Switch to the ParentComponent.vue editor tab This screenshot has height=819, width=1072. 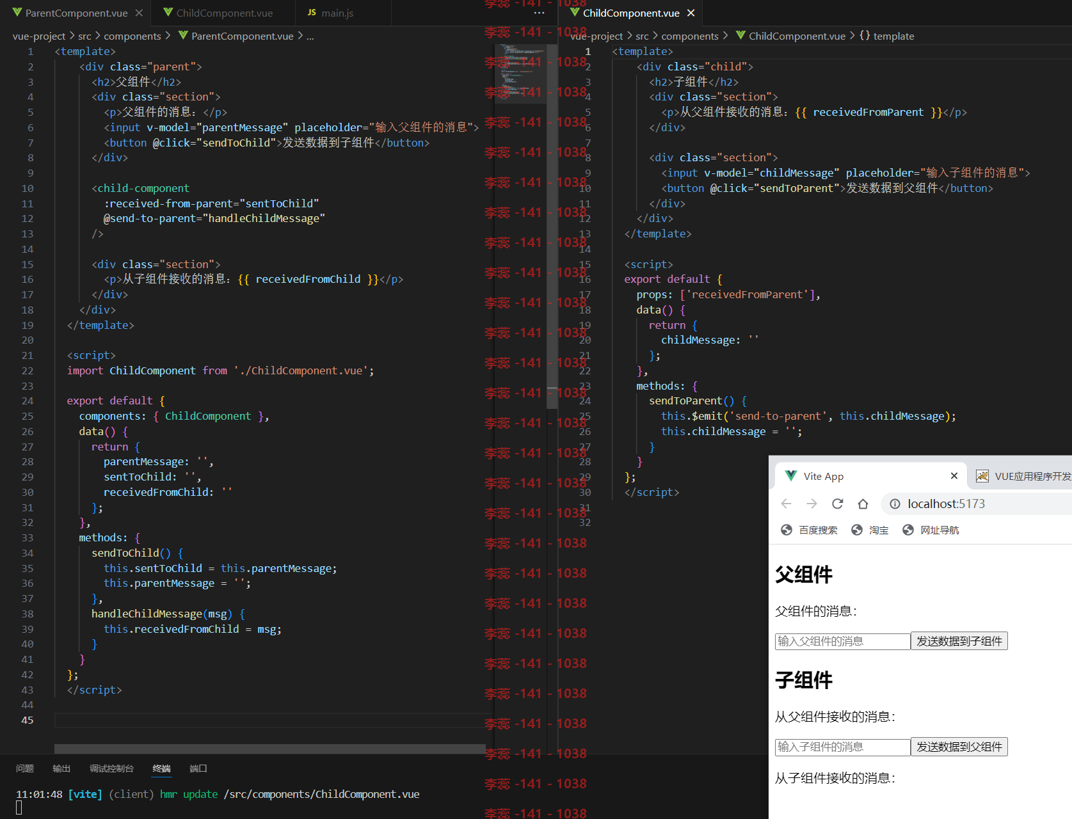[76, 13]
